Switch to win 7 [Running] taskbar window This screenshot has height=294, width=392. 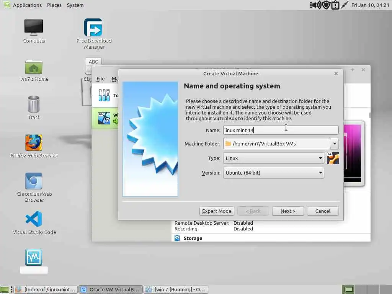coord(176,289)
